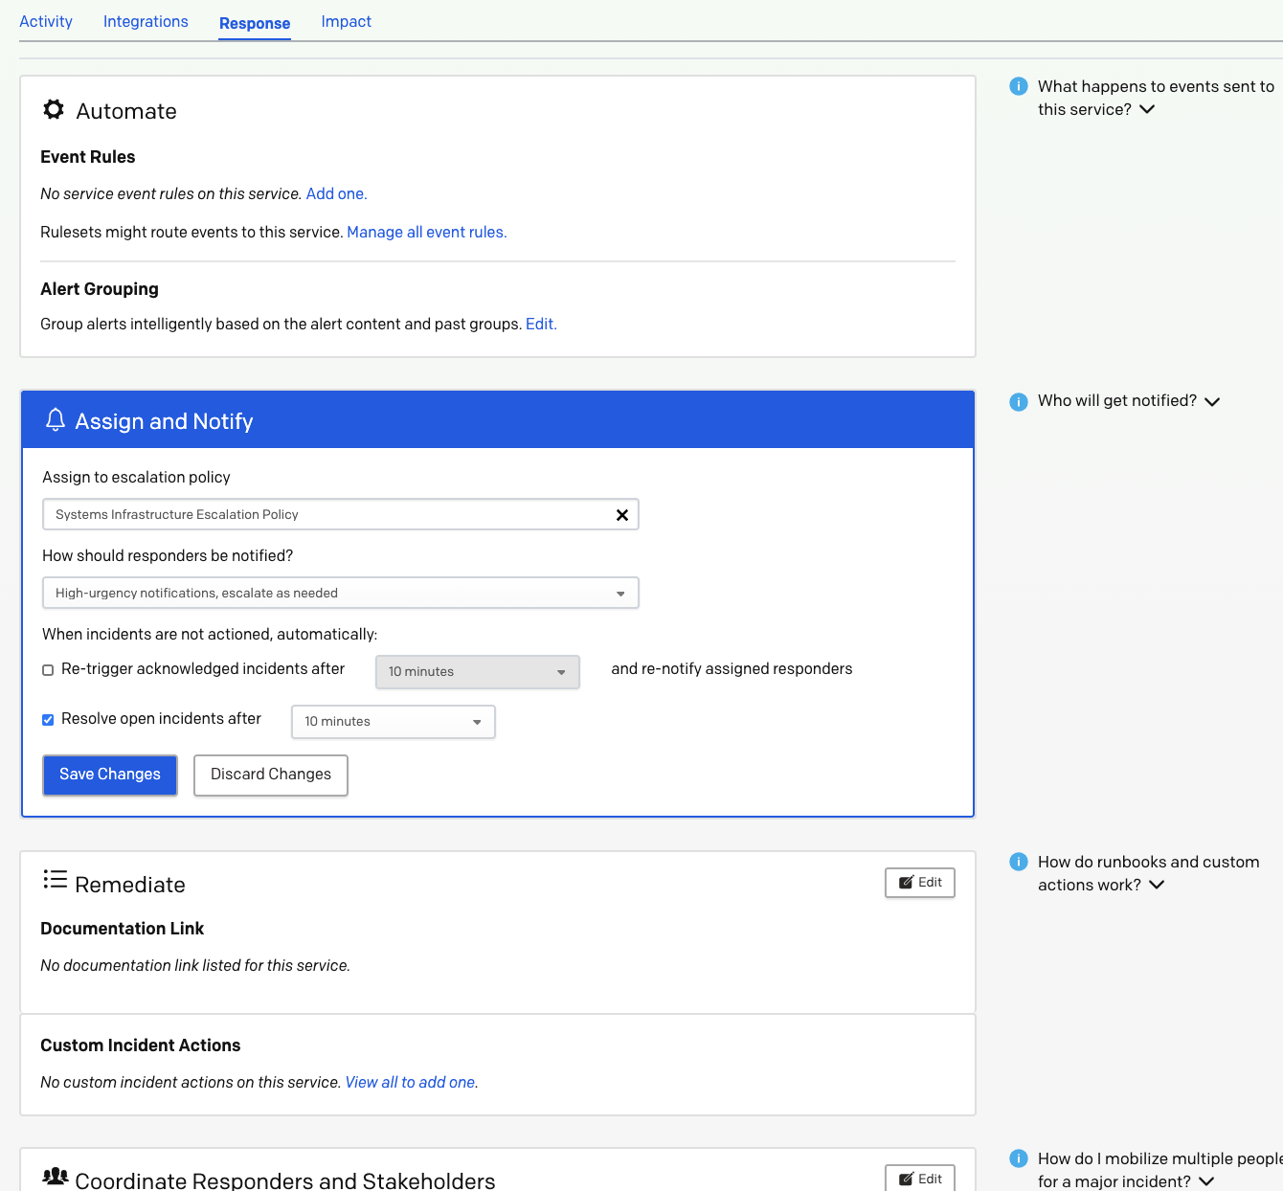The width and height of the screenshot is (1283, 1191).
Task: Click the bell icon in Assign and Notify header
Action: 56,420
